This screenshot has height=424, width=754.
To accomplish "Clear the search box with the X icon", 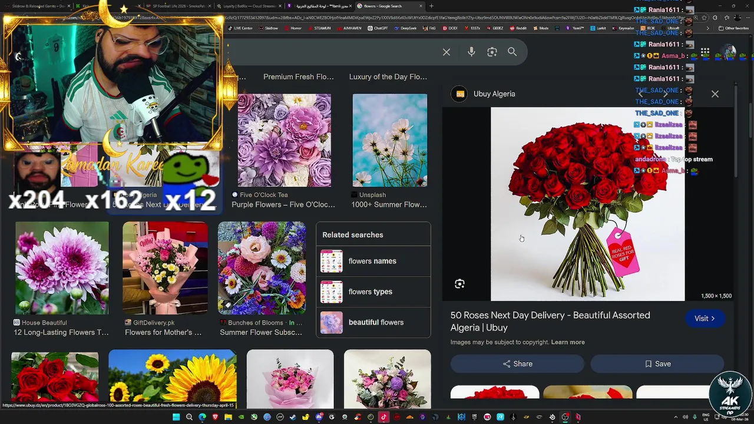I will (x=447, y=52).
